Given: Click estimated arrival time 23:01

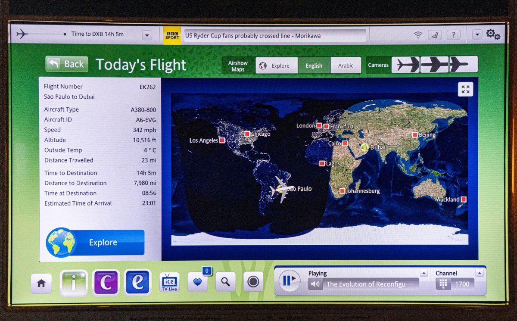Looking at the screenshot, I should click(x=149, y=203).
